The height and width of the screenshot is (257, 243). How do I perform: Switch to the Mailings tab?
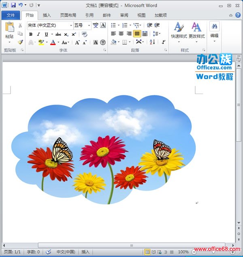pos(107,15)
